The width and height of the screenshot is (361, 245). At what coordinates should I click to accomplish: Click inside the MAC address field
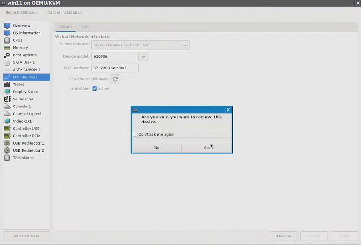(x=115, y=68)
